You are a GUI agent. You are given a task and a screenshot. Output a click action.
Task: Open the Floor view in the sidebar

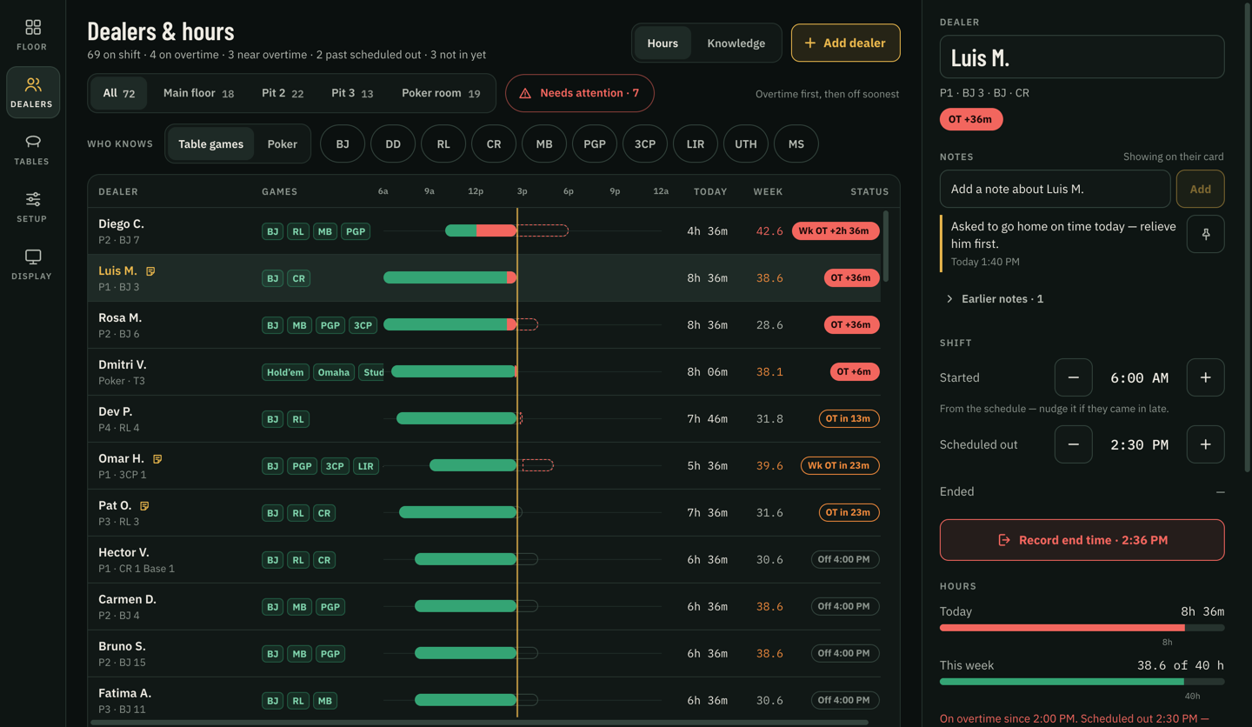click(x=32, y=35)
